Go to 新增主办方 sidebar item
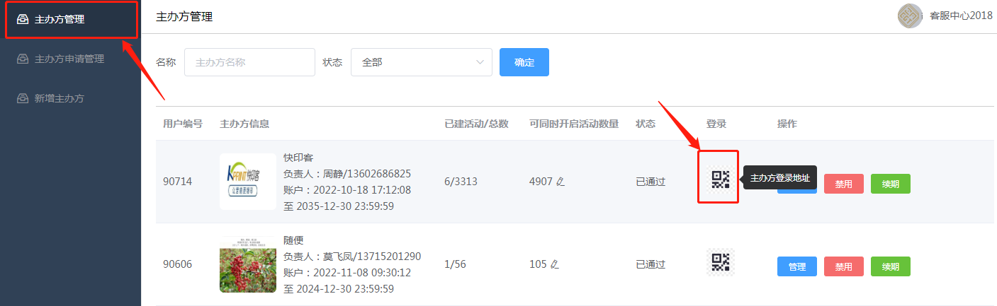The width and height of the screenshot is (997, 306). 60,99
